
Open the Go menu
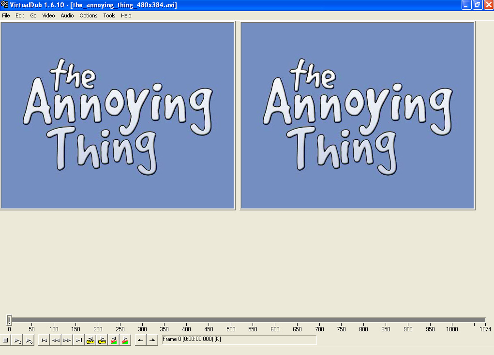pos(33,15)
